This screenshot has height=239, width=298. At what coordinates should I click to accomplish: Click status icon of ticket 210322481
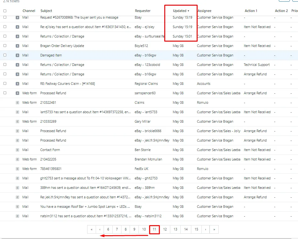click(x=17, y=103)
